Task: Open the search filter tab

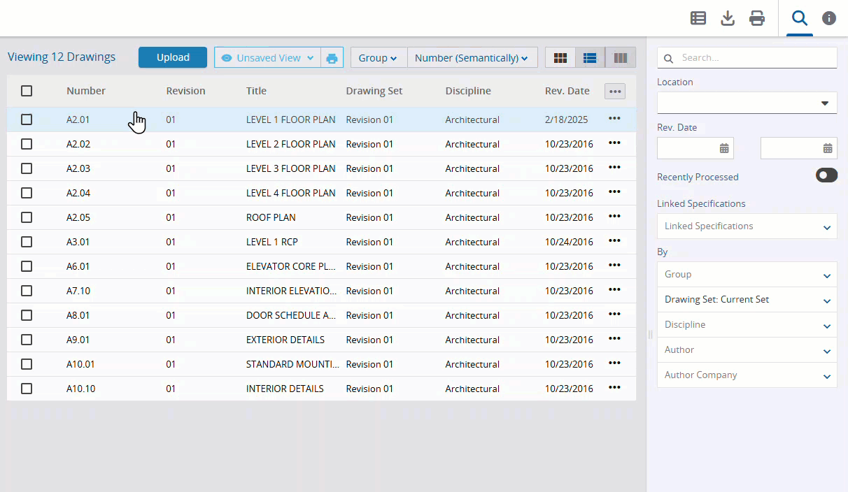Action: pyautogui.click(x=799, y=18)
